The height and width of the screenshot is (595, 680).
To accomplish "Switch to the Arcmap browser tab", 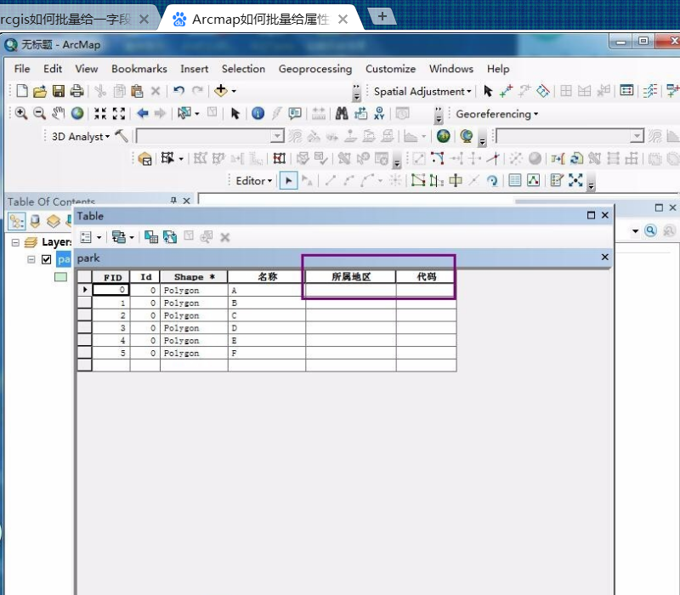I will point(260,19).
